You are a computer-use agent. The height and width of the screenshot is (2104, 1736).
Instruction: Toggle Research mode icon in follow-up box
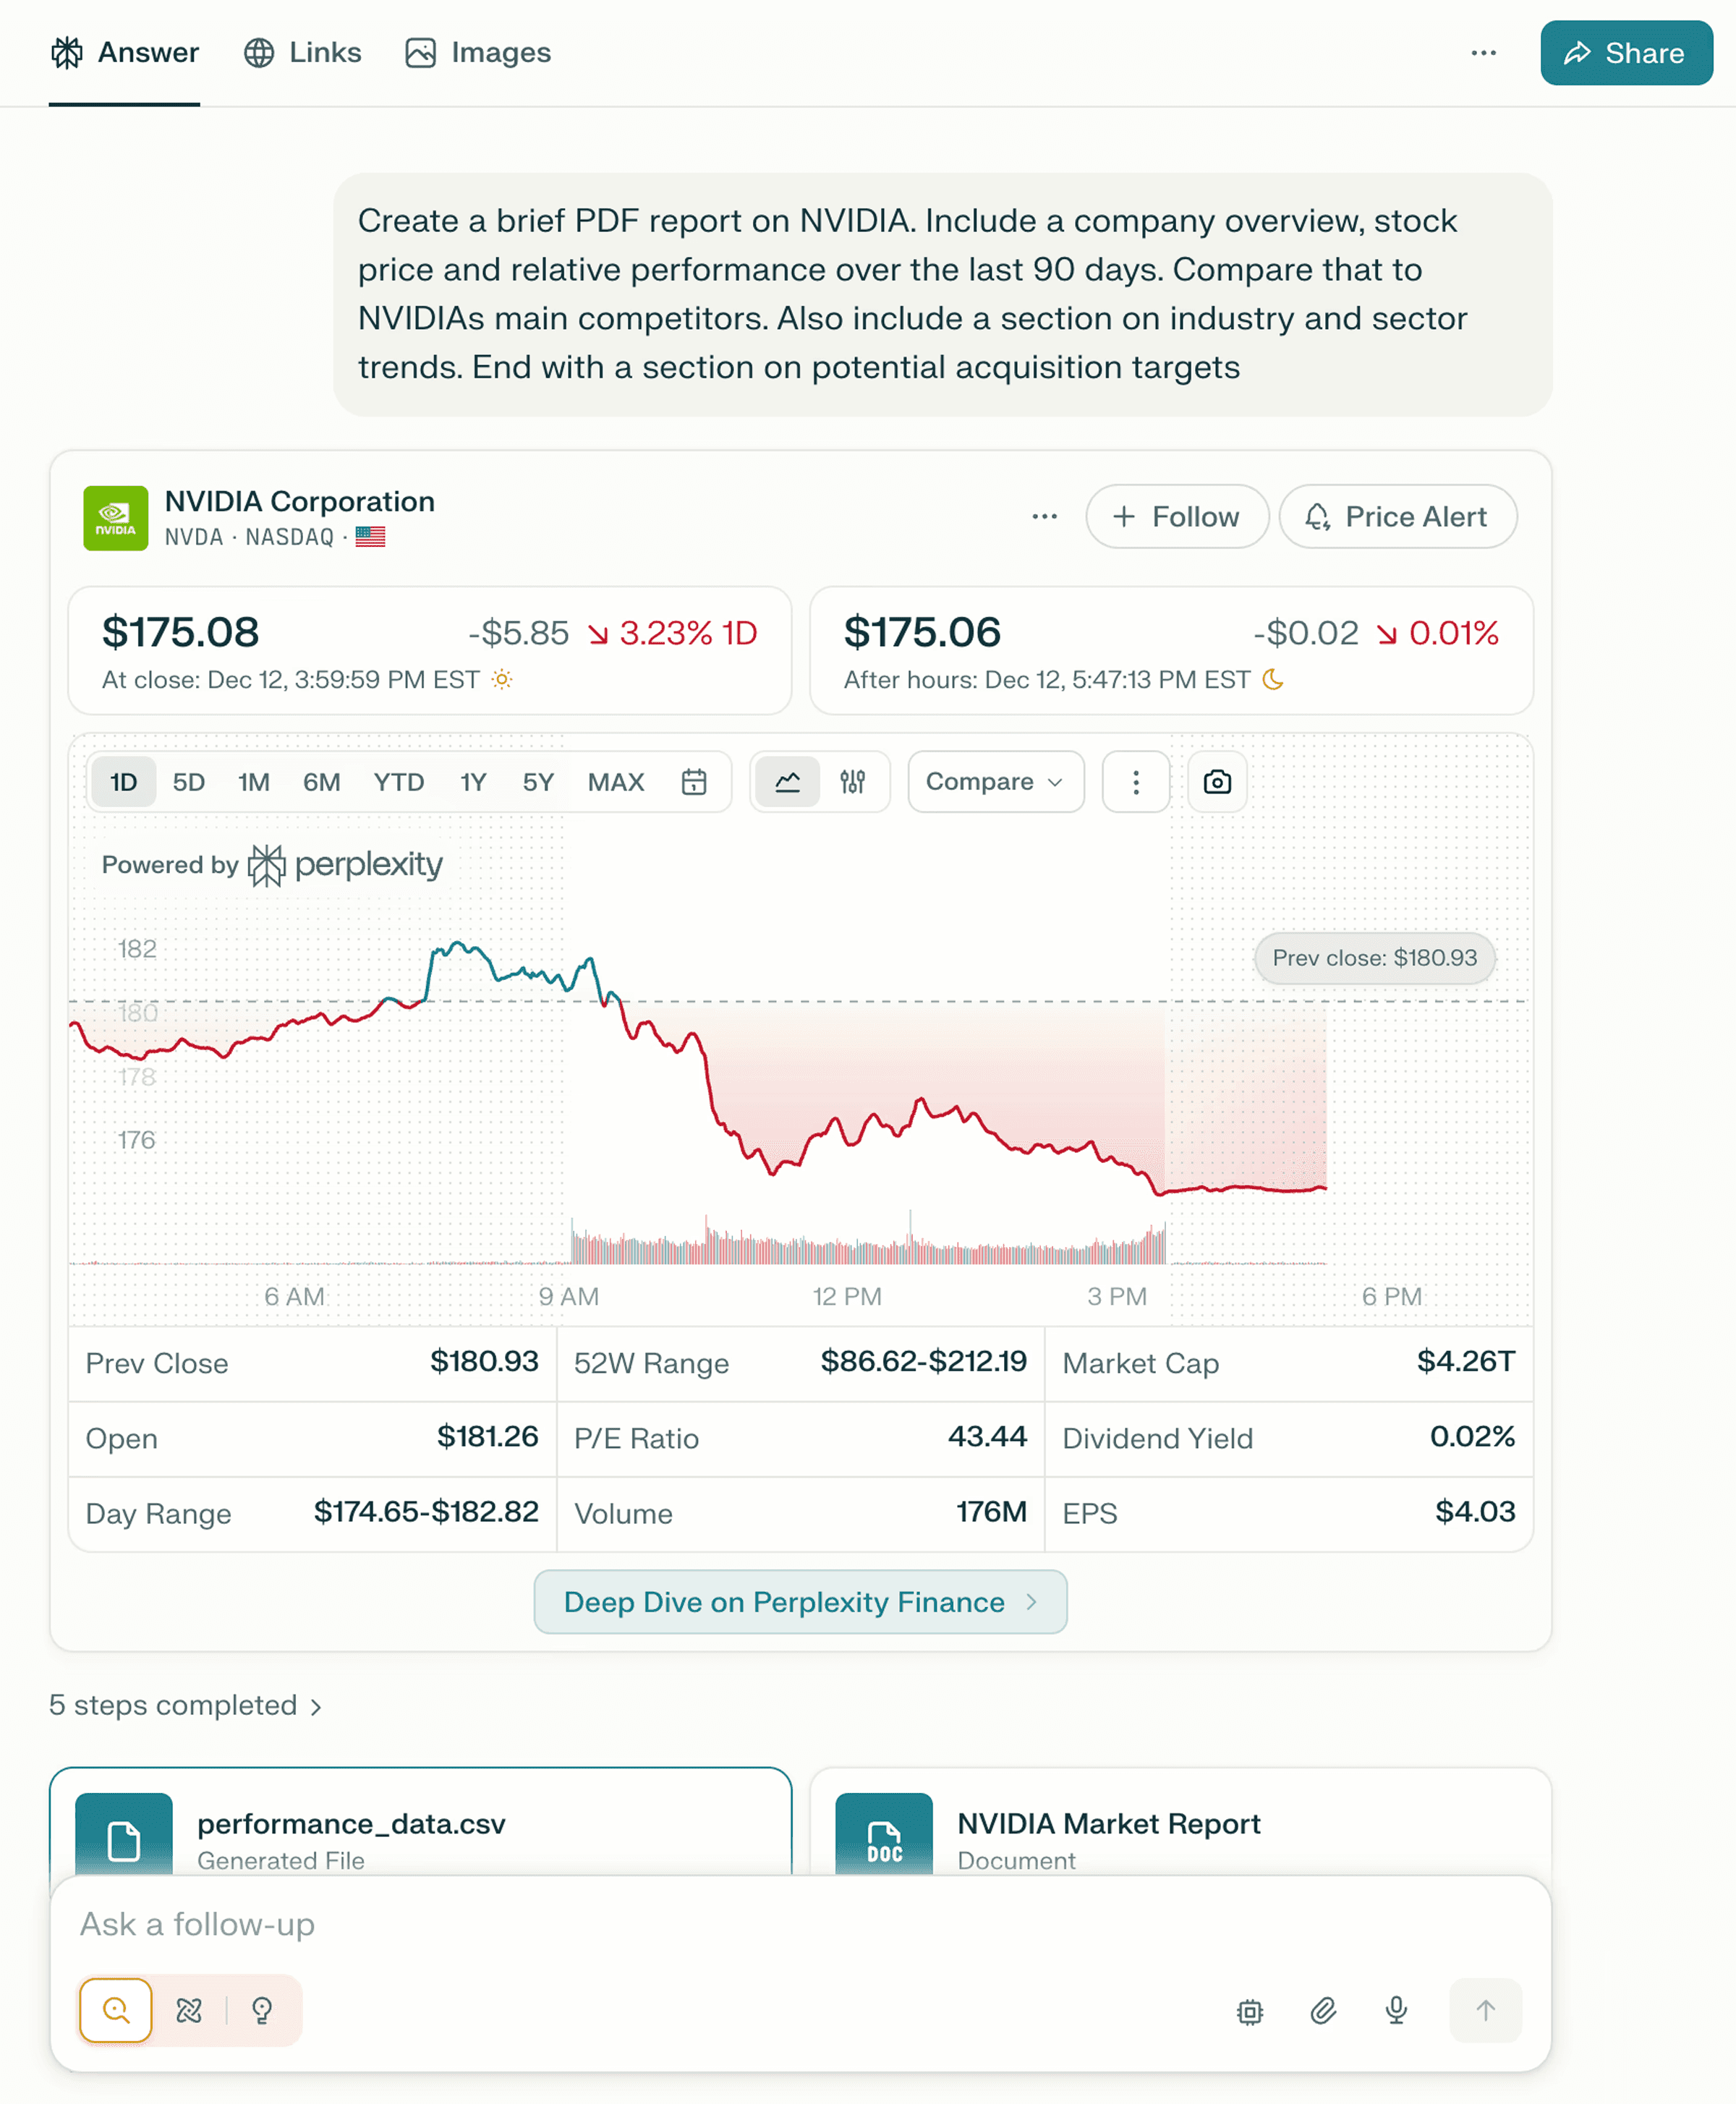tap(189, 2010)
